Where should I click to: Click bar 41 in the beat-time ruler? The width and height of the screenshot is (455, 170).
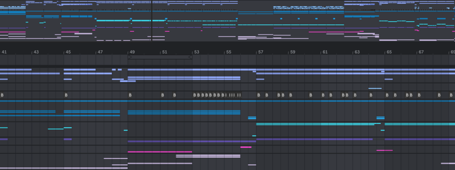(x=4, y=52)
